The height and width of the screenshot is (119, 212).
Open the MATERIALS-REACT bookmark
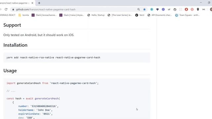(8, 15)
